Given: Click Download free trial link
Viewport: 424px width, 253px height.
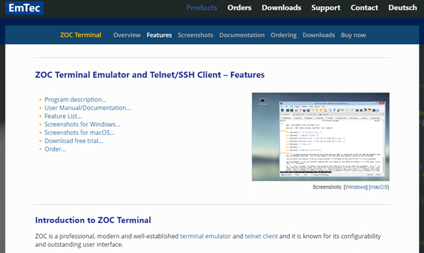Looking at the screenshot, I should click(x=74, y=141).
